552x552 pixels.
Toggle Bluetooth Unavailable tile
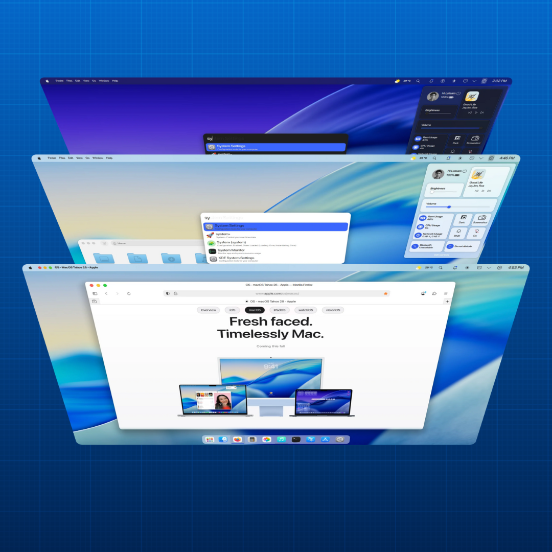pyautogui.click(x=427, y=246)
